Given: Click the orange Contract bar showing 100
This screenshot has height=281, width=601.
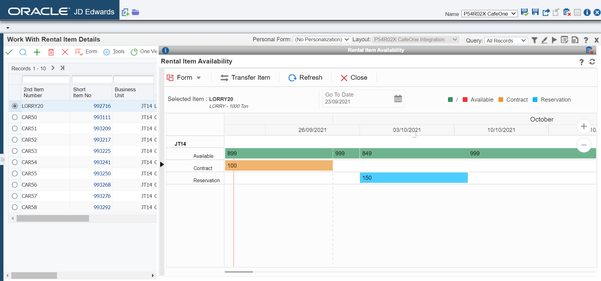Looking at the screenshot, I should tap(279, 166).
